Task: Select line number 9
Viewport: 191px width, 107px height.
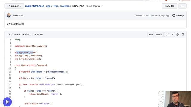Action: [11, 65]
